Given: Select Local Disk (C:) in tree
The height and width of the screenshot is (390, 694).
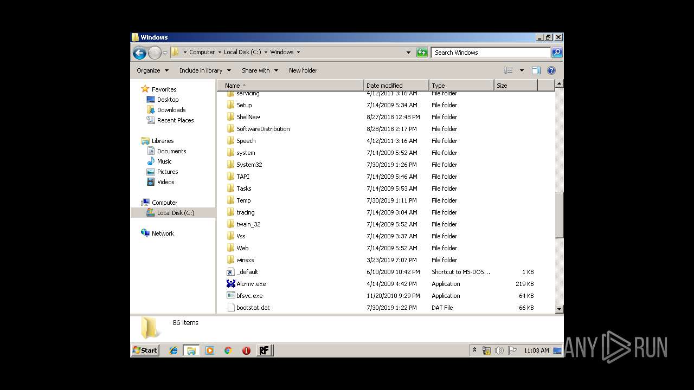Looking at the screenshot, I should (175, 213).
